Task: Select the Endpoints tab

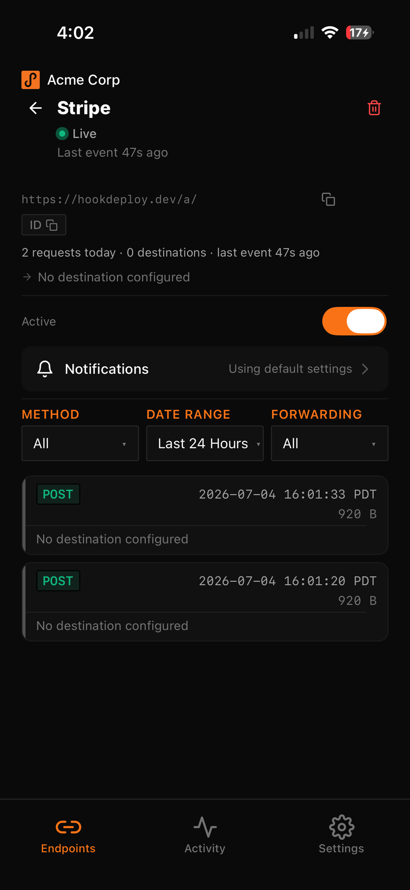Action: coord(68,833)
